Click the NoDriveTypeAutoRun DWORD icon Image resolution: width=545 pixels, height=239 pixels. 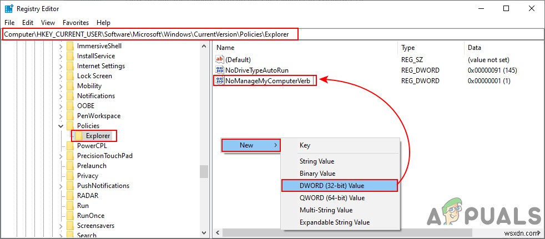tap(220, 70)
